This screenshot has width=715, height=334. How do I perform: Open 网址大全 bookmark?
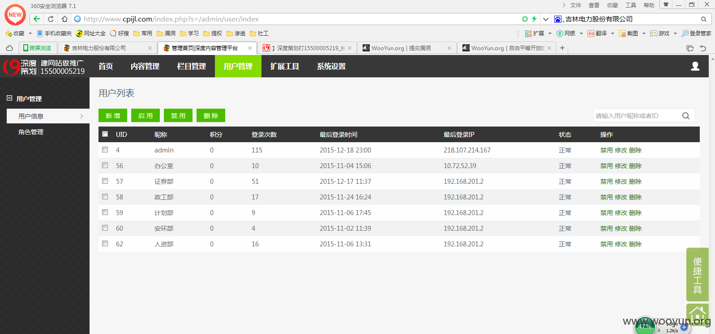(91, 34)
